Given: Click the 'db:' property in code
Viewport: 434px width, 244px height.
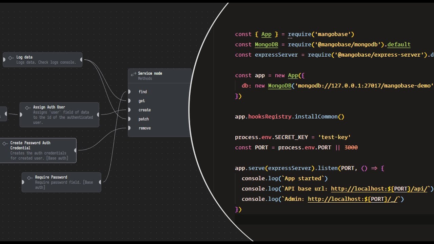Looking at the screenshot, I should coord(246,86).
